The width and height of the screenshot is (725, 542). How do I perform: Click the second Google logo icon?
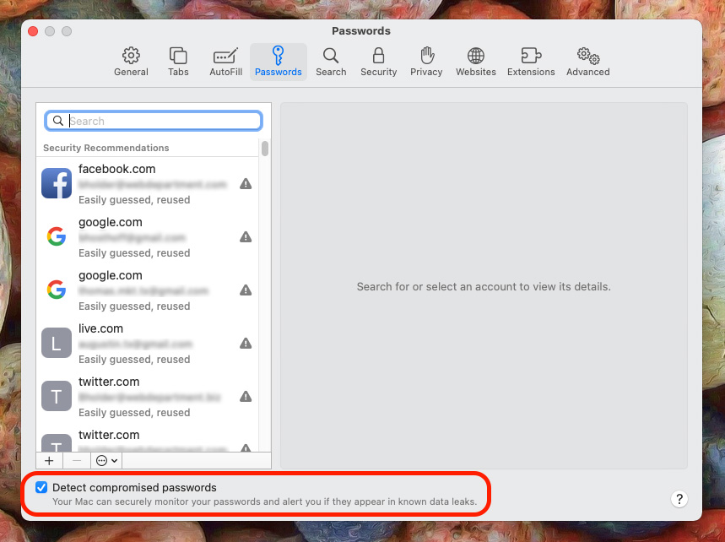coord(57,290)
